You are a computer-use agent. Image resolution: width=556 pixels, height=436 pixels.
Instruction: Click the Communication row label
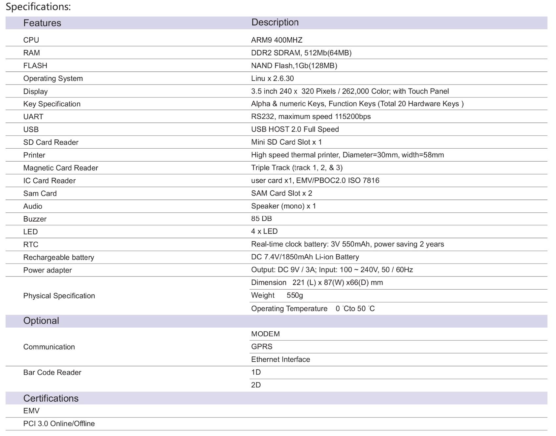coord(49,347)
